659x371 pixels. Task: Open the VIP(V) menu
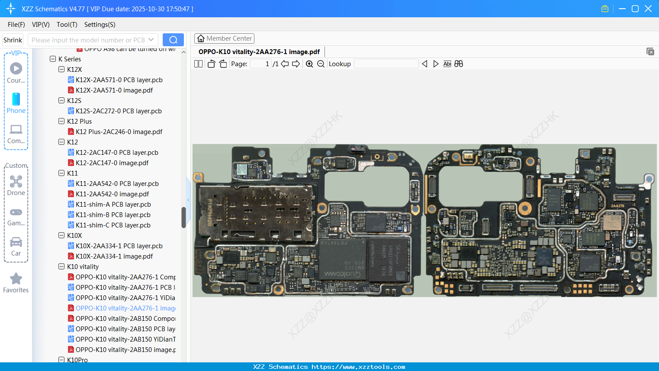[x=41, y=25]
